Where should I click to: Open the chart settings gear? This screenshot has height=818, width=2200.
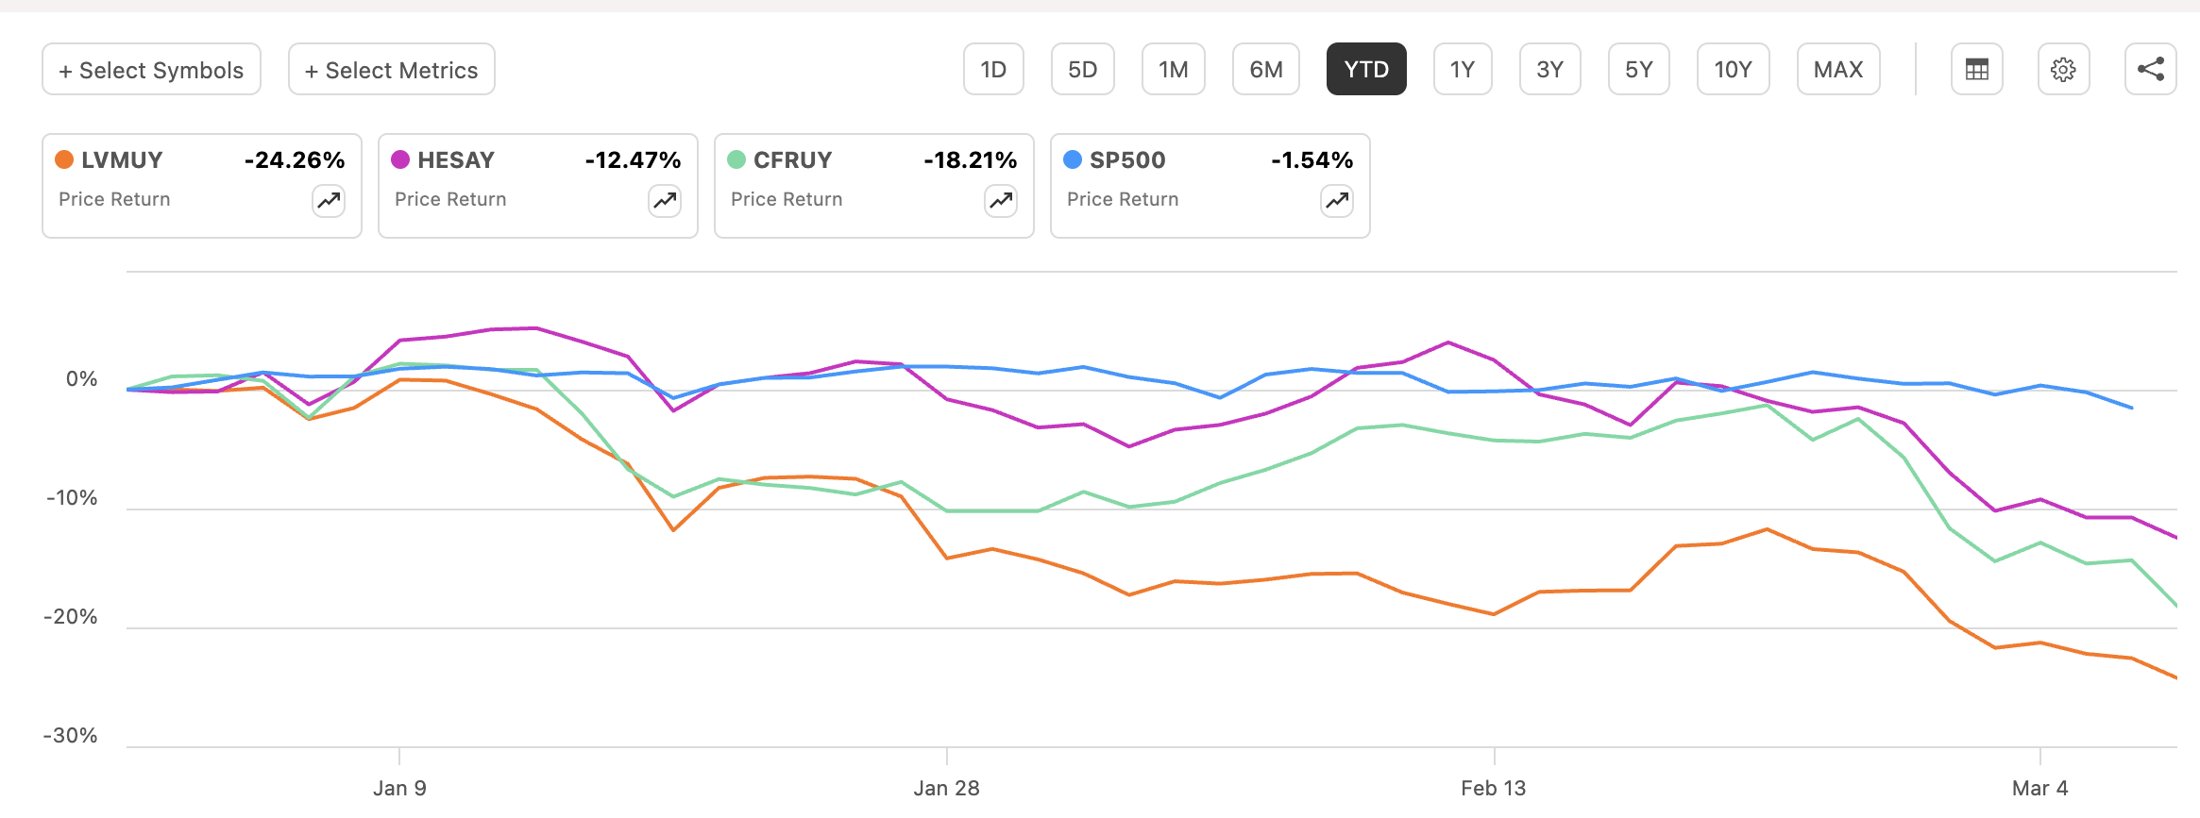(2063, 69)
